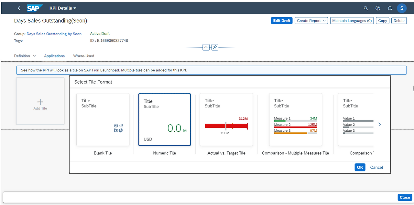The width and height of the screenshot is (414, 205).
Task: Click the SAP logo
Action: [x=35, y=8]
